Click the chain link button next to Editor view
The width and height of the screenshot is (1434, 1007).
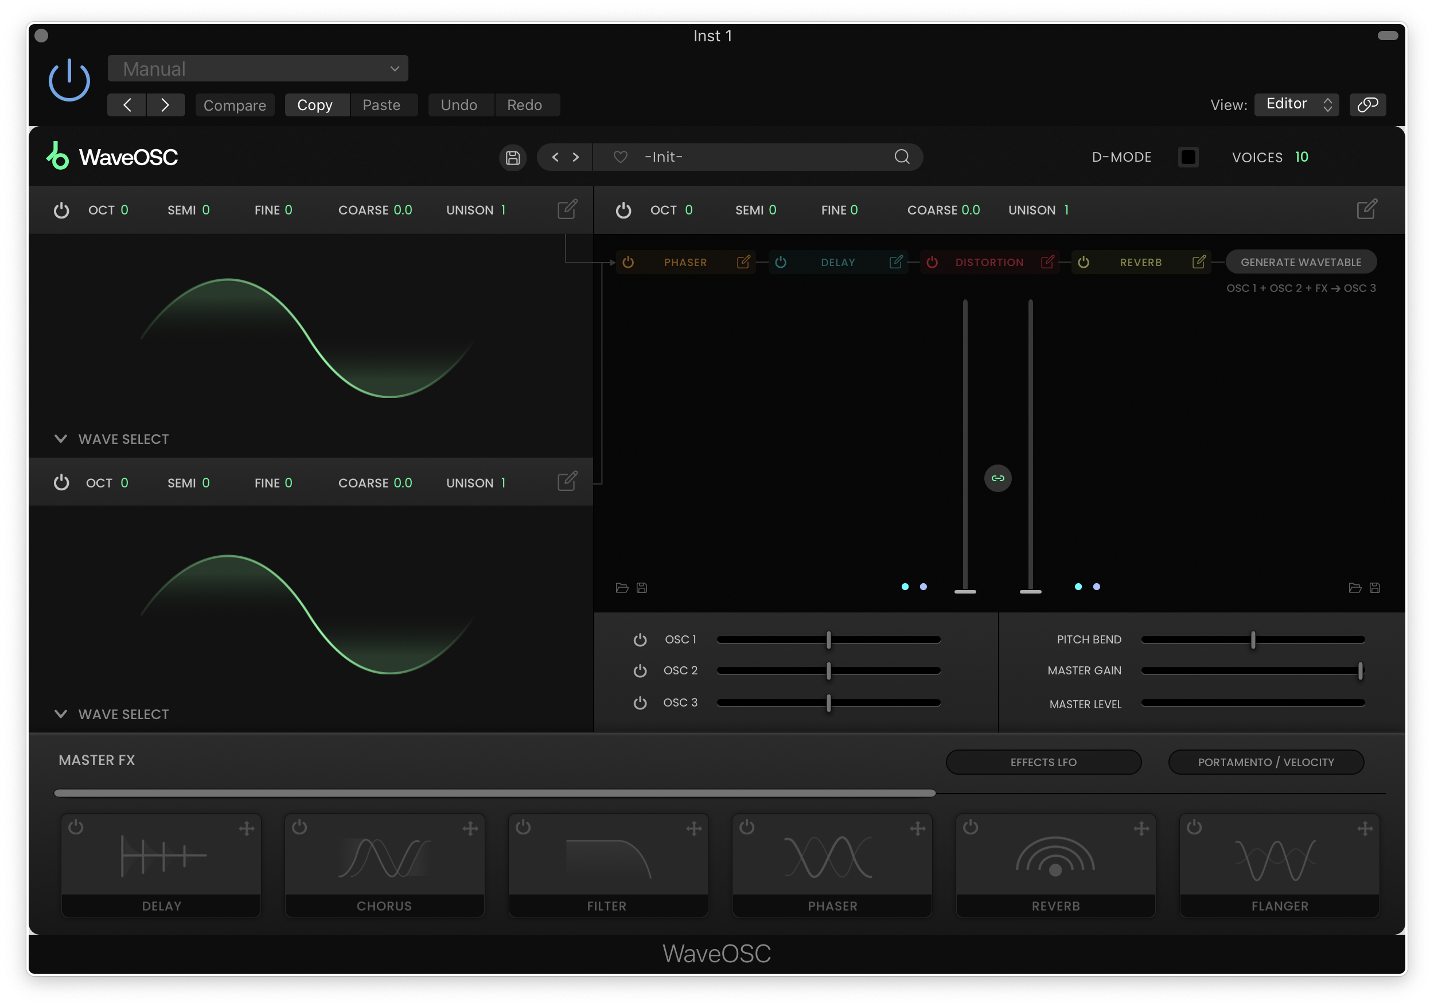(x=1367, y=105)
